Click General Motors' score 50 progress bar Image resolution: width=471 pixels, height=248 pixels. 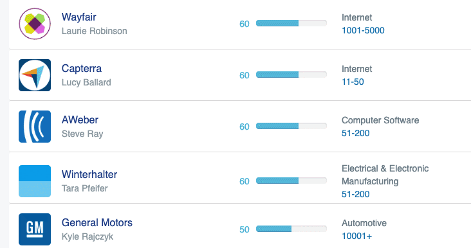[x=291, y=229]
